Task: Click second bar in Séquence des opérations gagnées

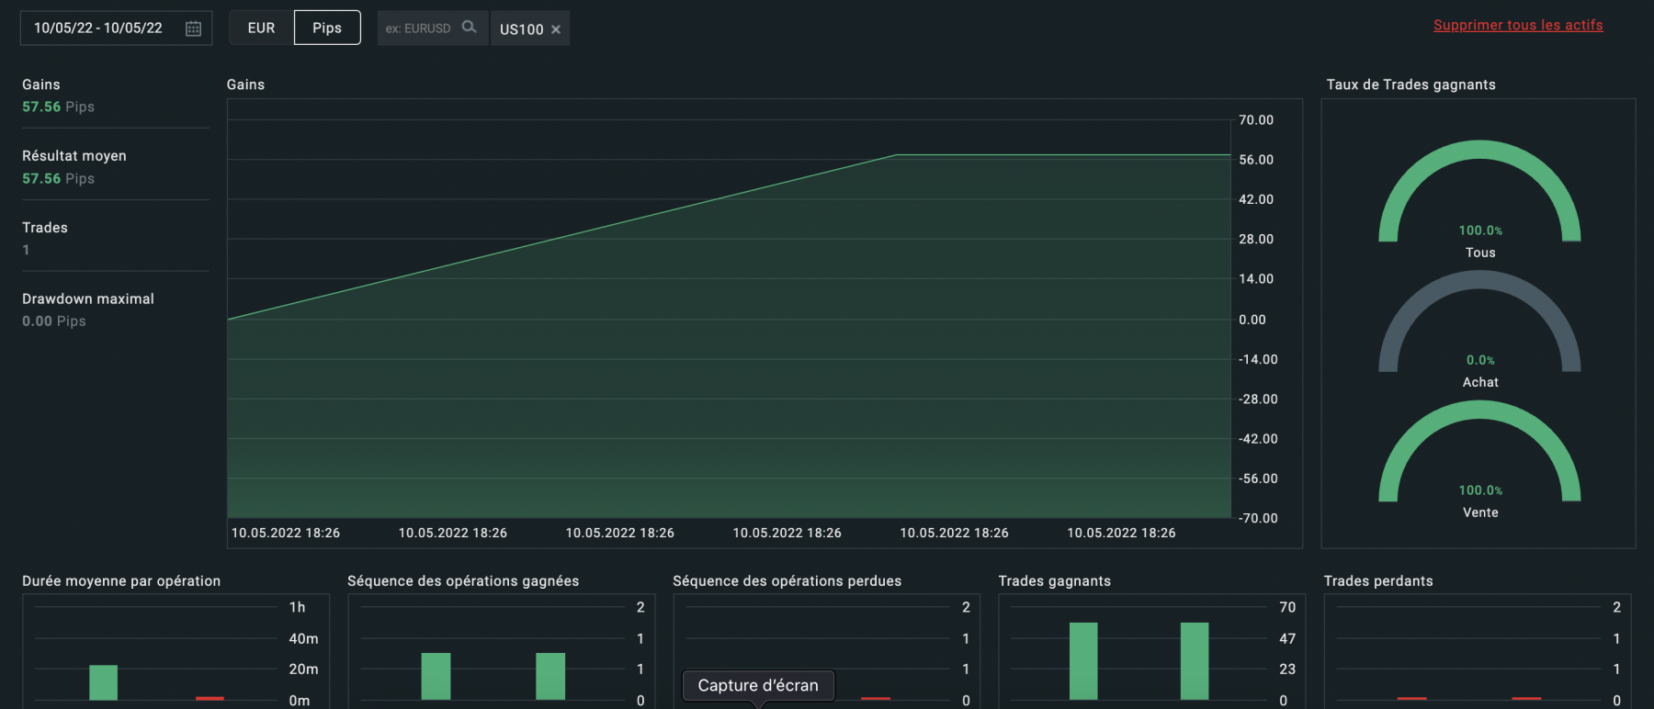Action: (550, 676)
